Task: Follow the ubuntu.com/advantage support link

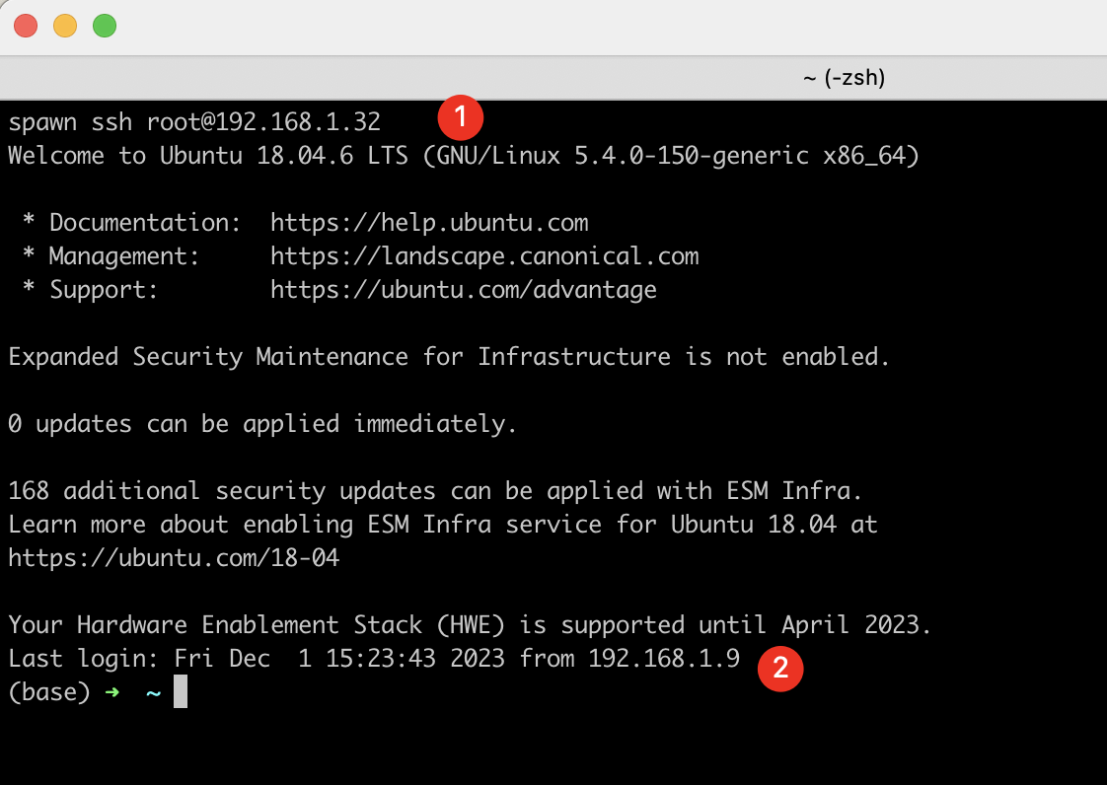Action: click(x=464, y=290)
